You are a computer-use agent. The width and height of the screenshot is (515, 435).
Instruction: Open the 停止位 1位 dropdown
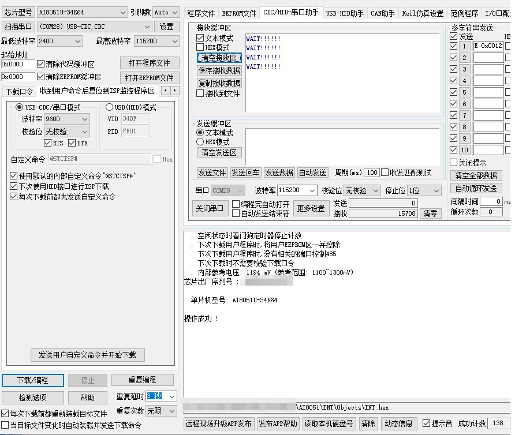click(424, 190)
